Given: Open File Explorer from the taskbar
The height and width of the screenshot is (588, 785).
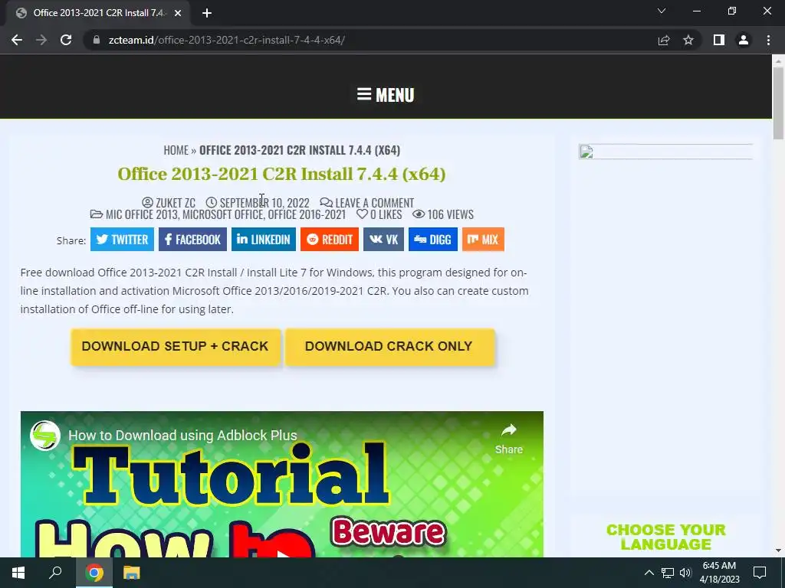Looking at the screenshot, I should coord(132,573).
